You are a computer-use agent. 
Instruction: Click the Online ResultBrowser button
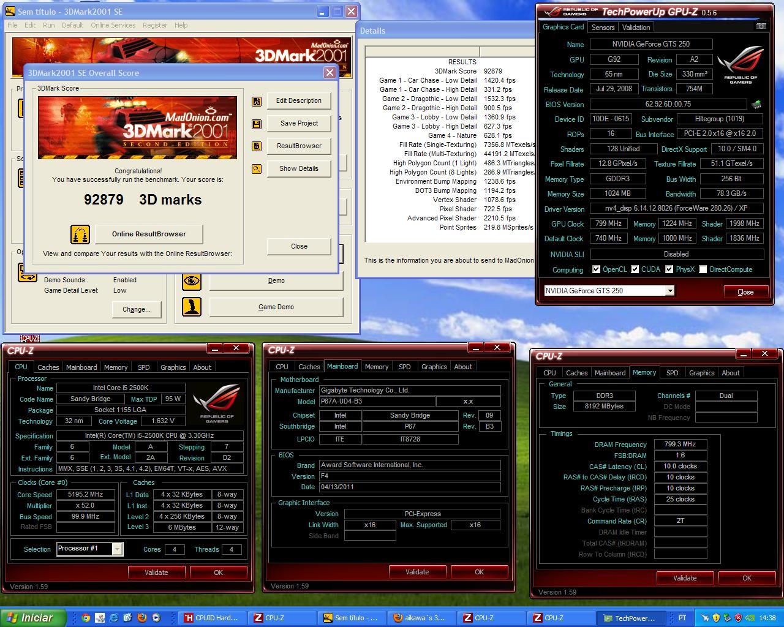[149, 234]
